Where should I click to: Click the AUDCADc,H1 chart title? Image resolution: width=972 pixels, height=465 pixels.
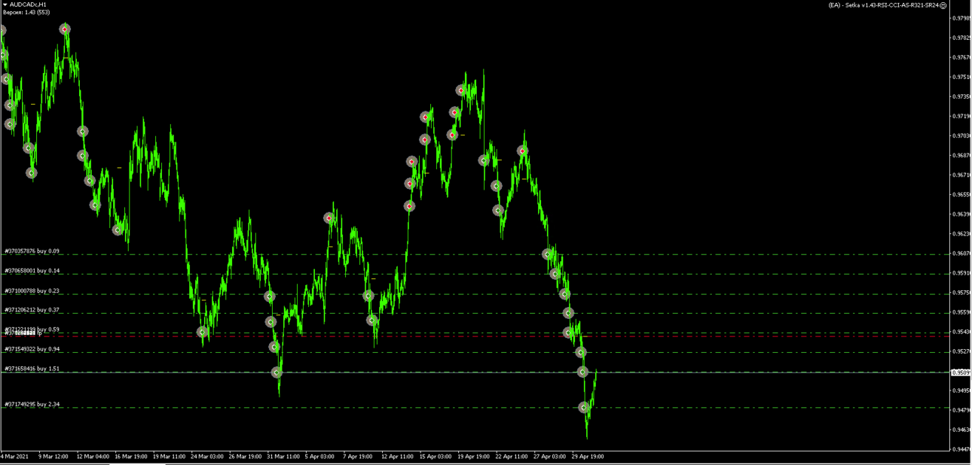[28, 5]
